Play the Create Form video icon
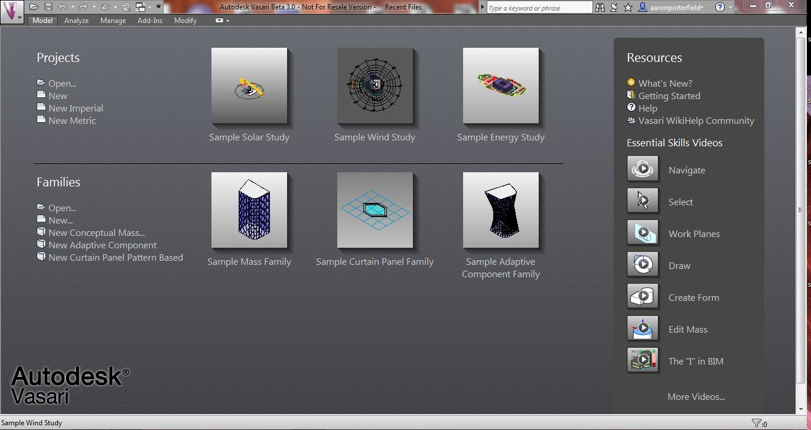The height and width of the screenshot is (430, 811). (643, 297)
